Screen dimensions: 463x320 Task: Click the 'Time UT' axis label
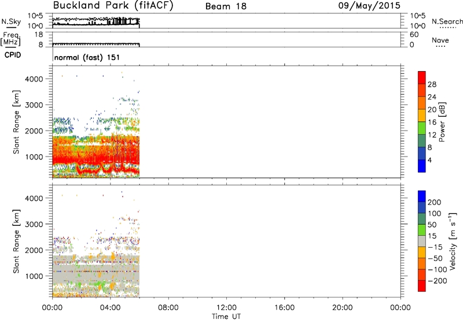(226, 317)
